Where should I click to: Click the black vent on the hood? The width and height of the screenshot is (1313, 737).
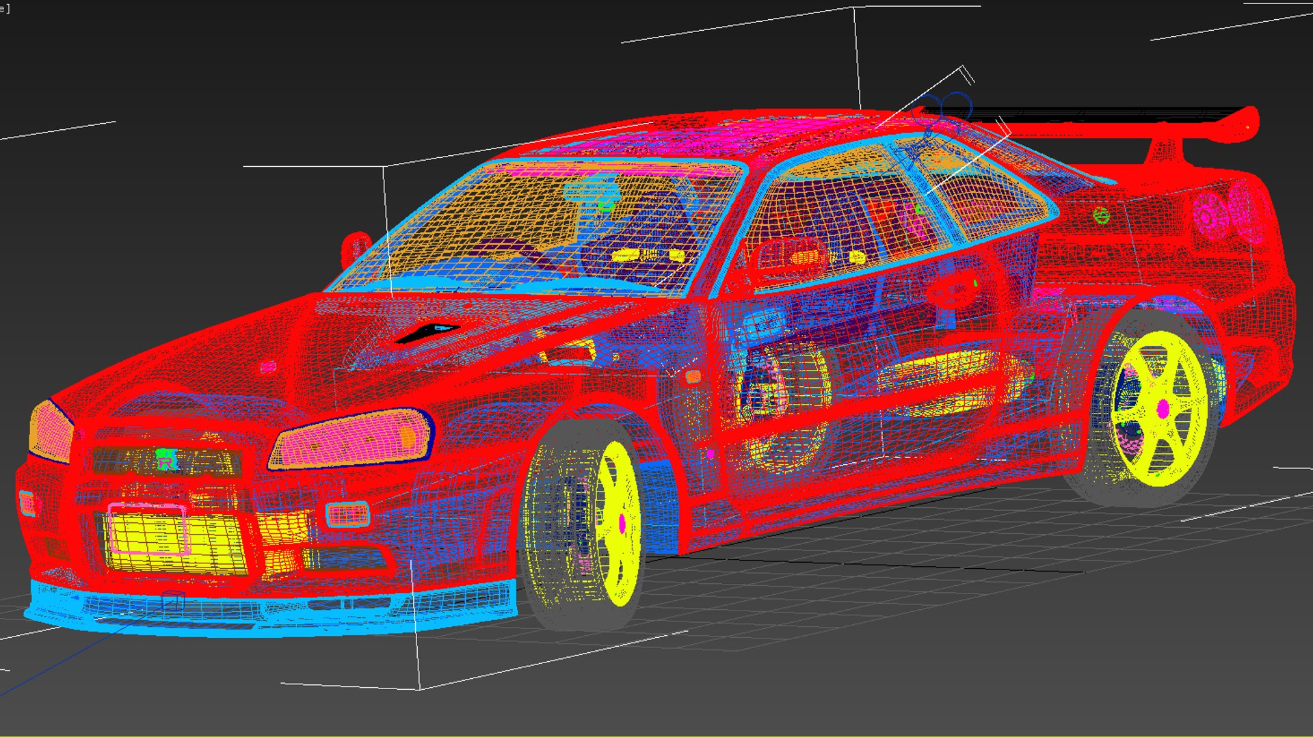[427, 332]
